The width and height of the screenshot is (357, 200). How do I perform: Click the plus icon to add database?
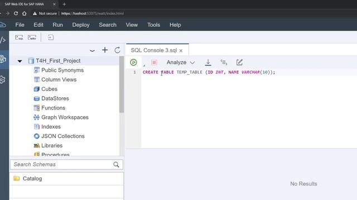click(105, 50)
